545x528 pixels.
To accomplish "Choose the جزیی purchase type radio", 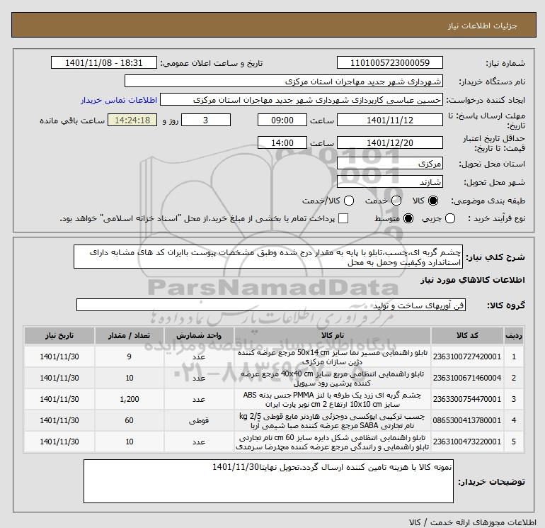I will [450, 218].
